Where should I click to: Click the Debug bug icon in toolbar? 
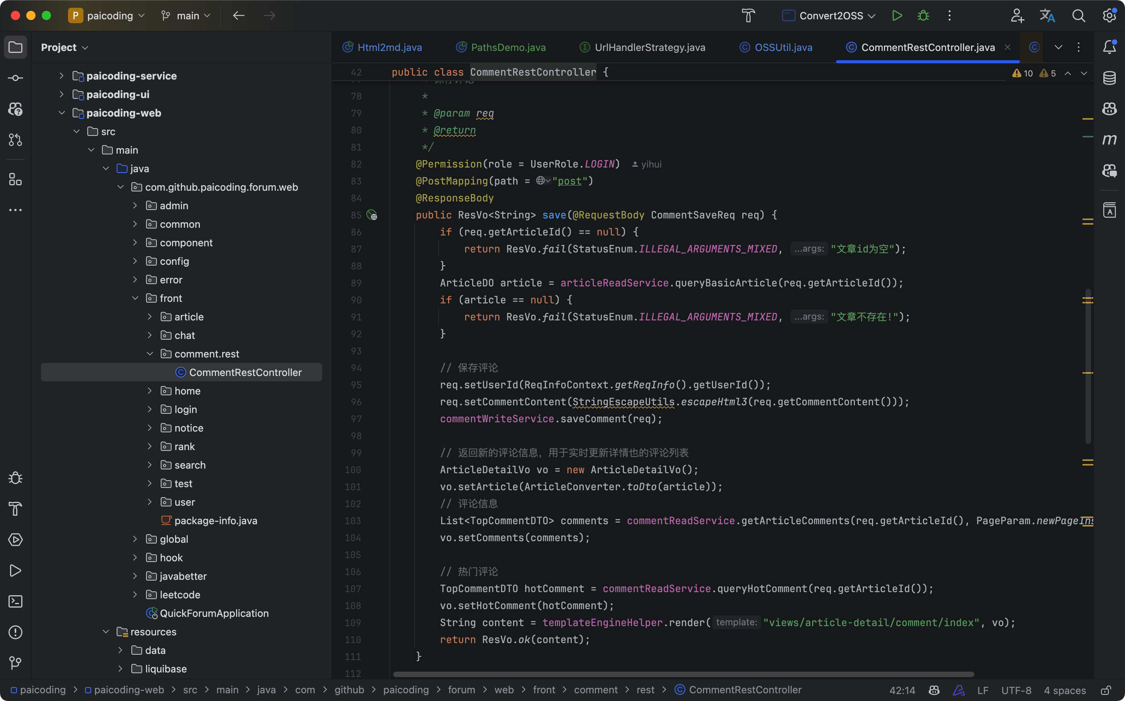coord(923,16)
